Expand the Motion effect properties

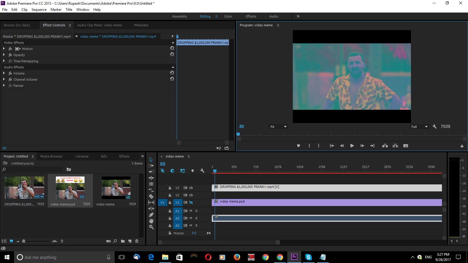click(x=4, y=49)
